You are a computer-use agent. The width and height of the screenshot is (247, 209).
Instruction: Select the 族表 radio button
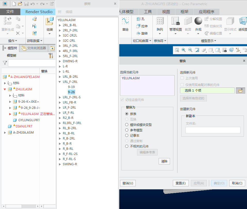click(x=127, y=114)
